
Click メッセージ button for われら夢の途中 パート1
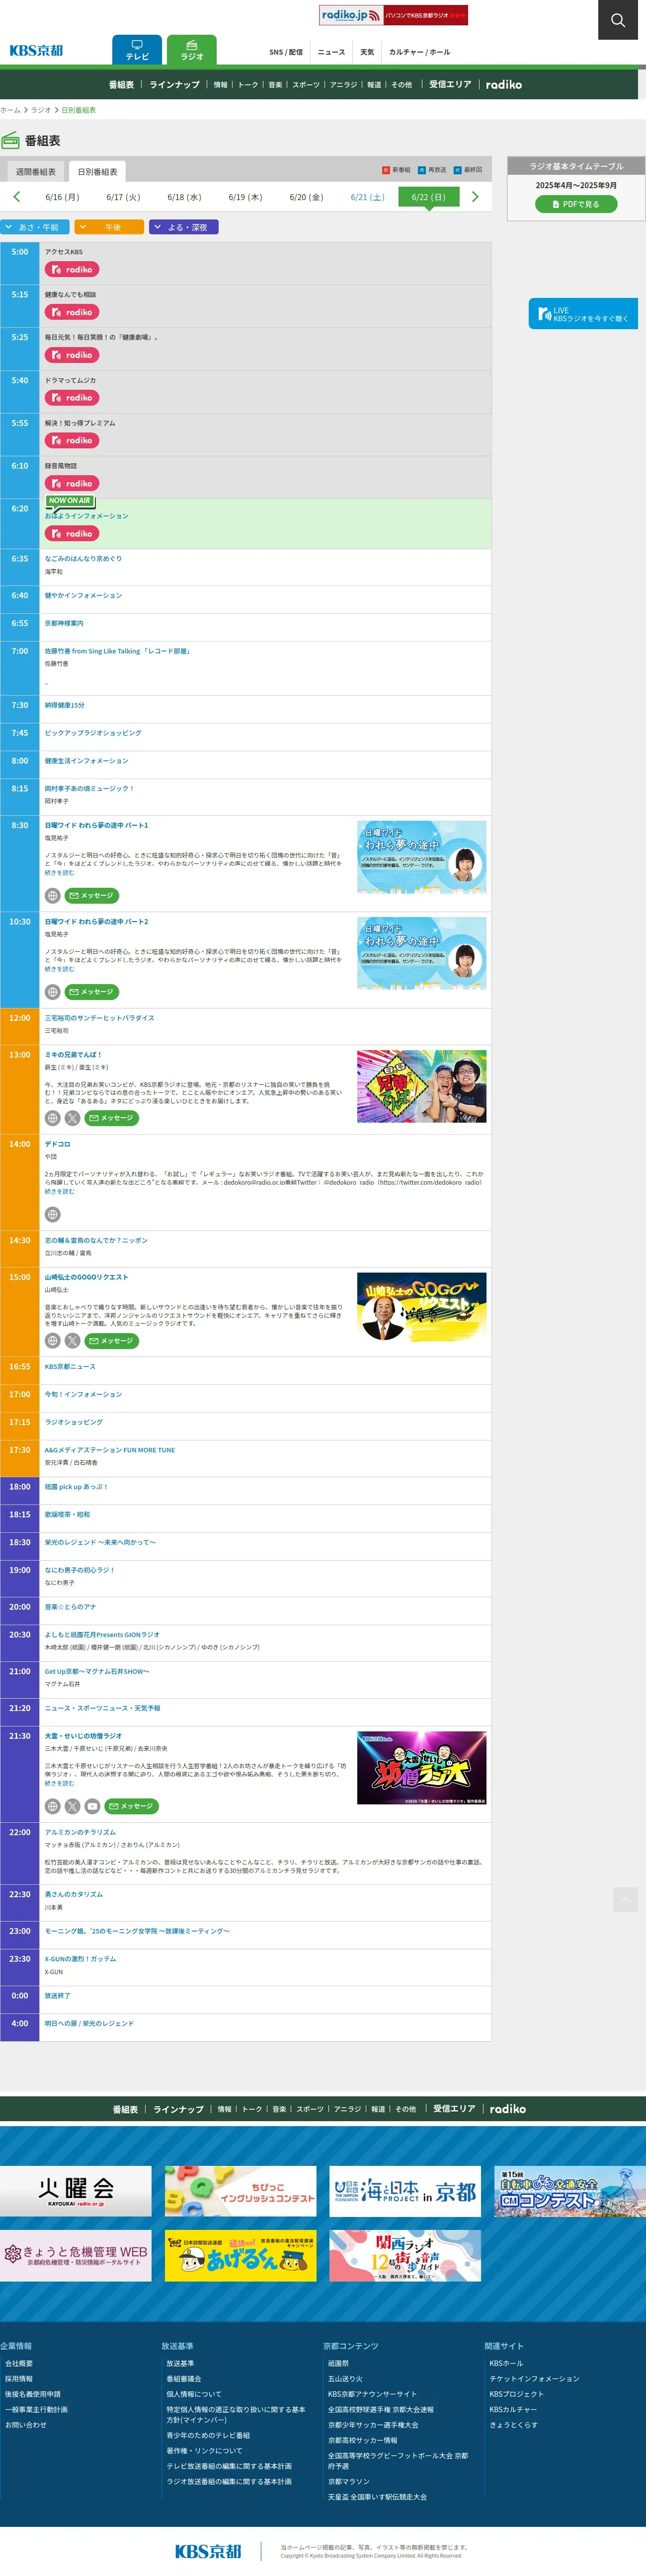click(x=92, y=896)
